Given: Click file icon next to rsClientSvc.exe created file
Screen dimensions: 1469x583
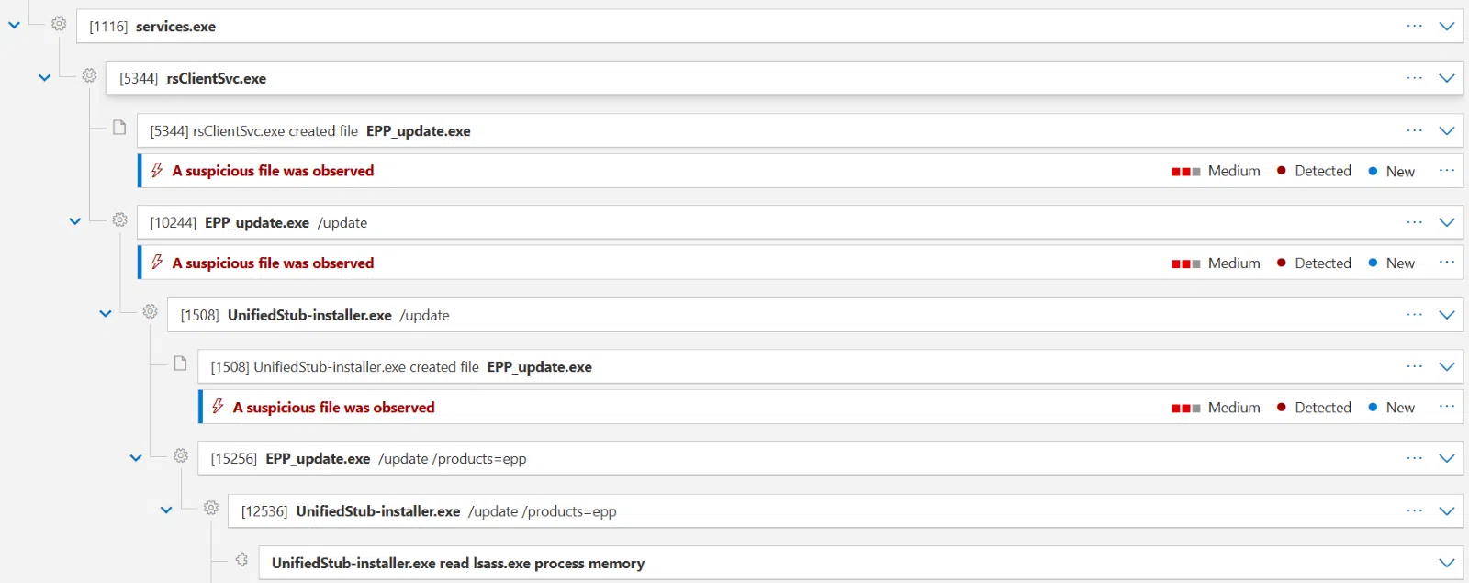Looking at the screenshot, I should pyautogui.click(x=119, y=128).
